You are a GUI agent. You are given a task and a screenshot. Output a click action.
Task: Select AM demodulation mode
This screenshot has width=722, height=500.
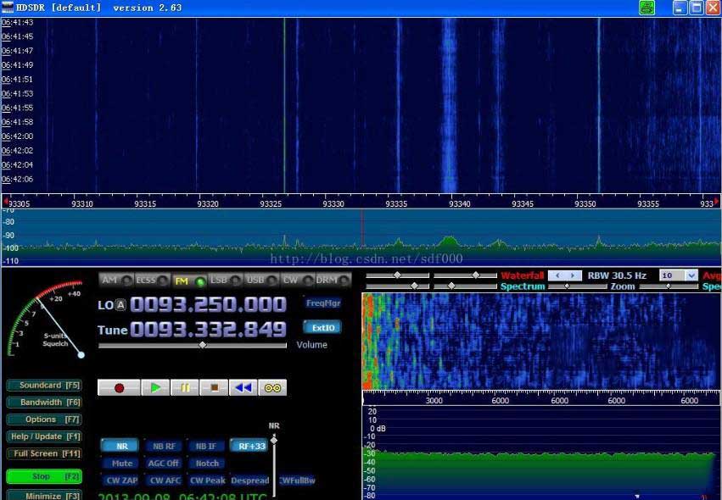click(116, 281)
